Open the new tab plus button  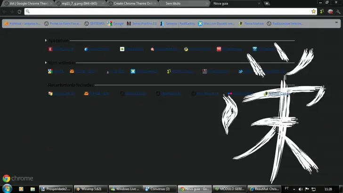267,3
